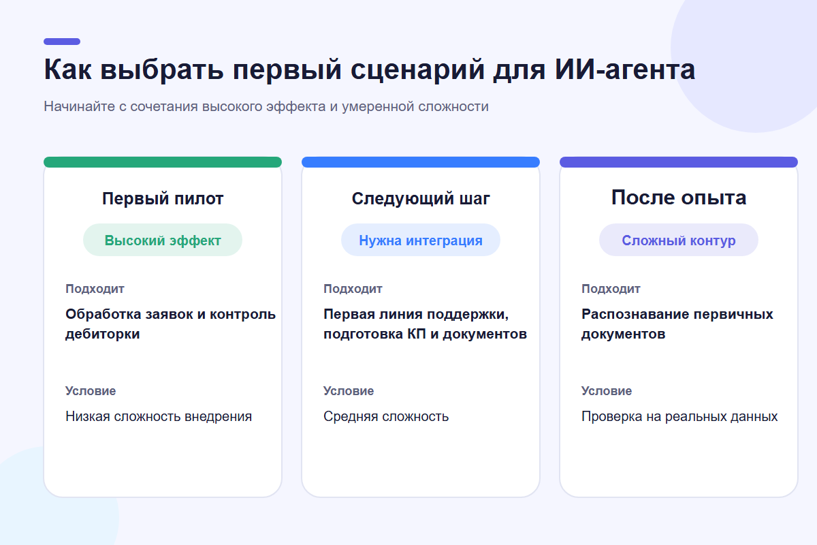This screenshot has height=545, width=817.
Task: Select the 'После опыта' card title
Action: point(679,198)
